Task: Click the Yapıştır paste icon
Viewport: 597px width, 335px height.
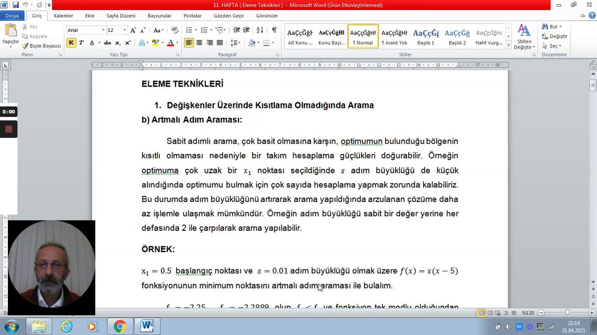Action: pyautogui.click(x=10, y=31)
